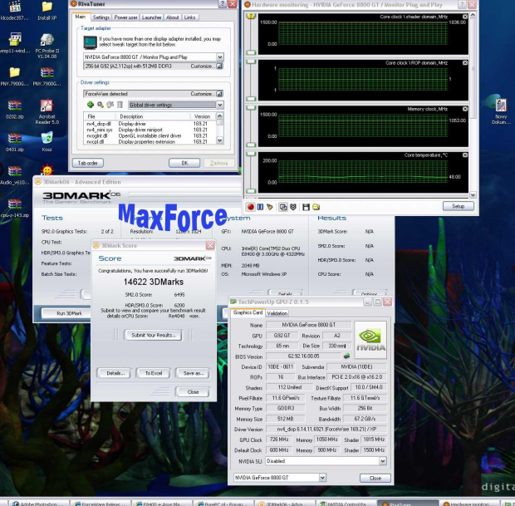Switch to the Launcher tab

(x=151, y=17)
